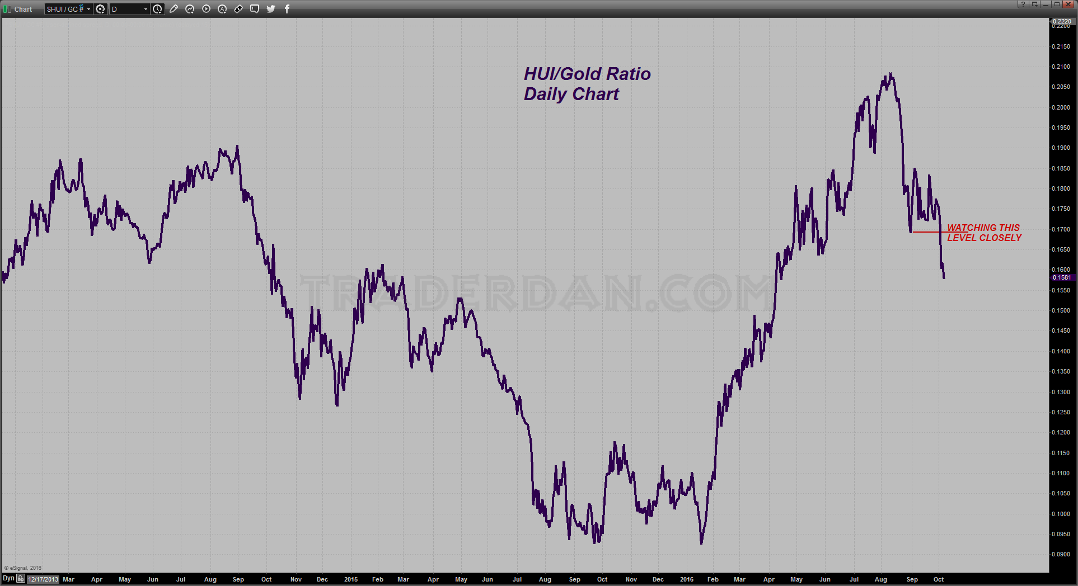Click the 0.2000 price axis label
Image resolution: width=1078 pixels, height=586 pixels.
click(1061, 107)
